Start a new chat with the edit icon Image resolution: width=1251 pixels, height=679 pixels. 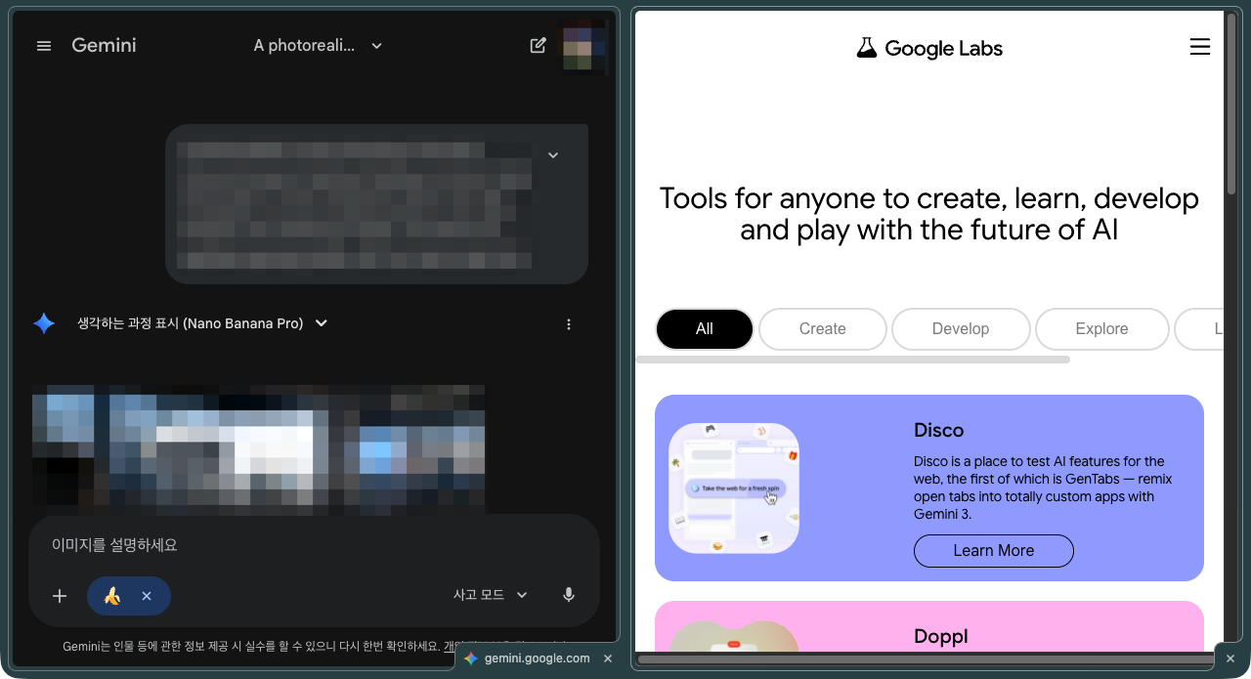[x=538, y=45]
